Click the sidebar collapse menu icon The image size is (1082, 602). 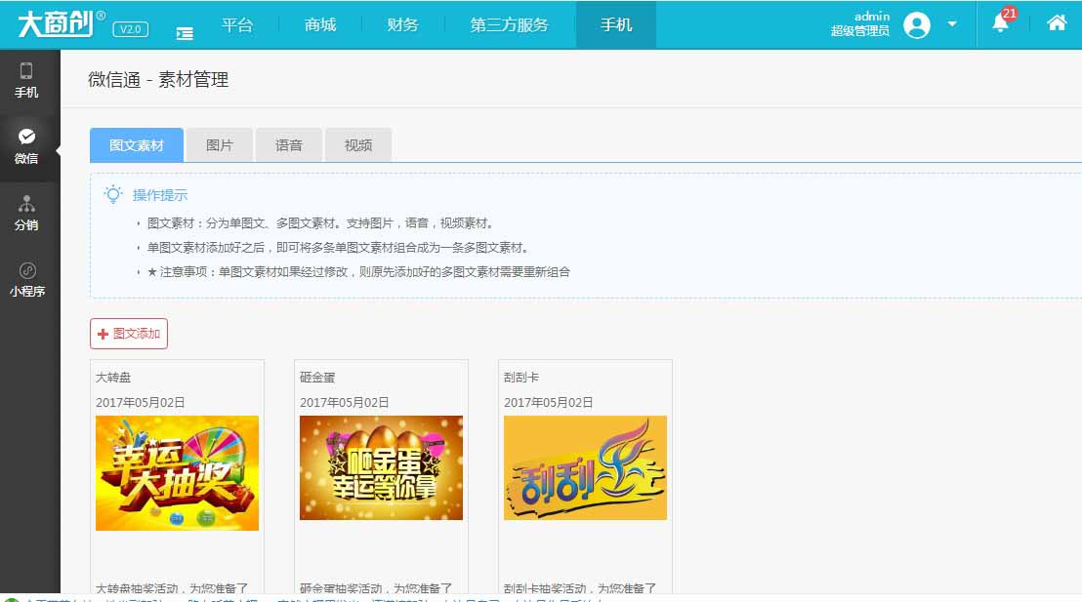point(185,32)
